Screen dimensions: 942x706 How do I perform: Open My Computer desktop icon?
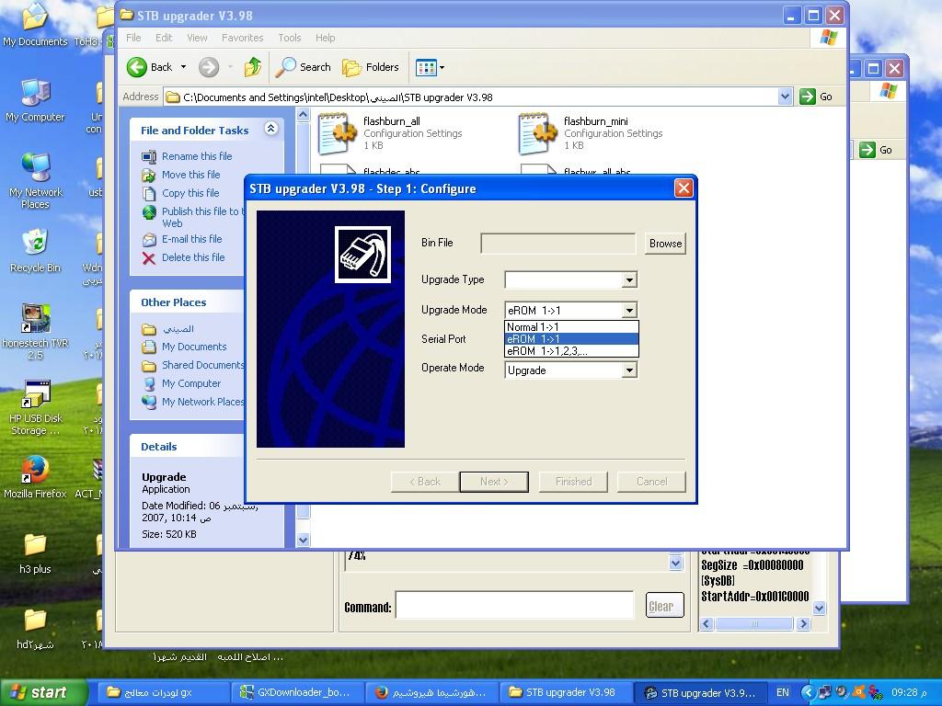(35, 101)
